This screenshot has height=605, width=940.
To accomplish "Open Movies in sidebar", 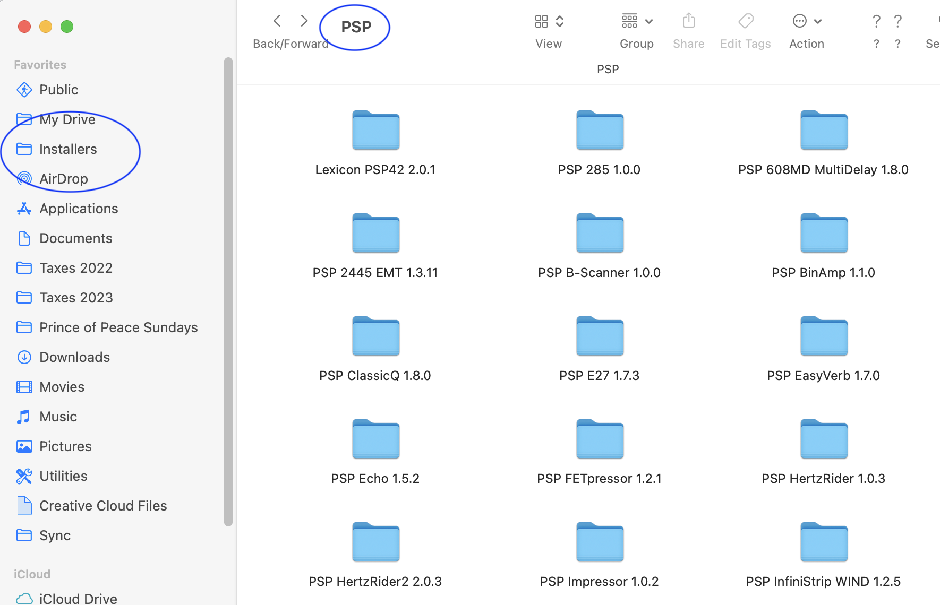I will pos(62,387).
